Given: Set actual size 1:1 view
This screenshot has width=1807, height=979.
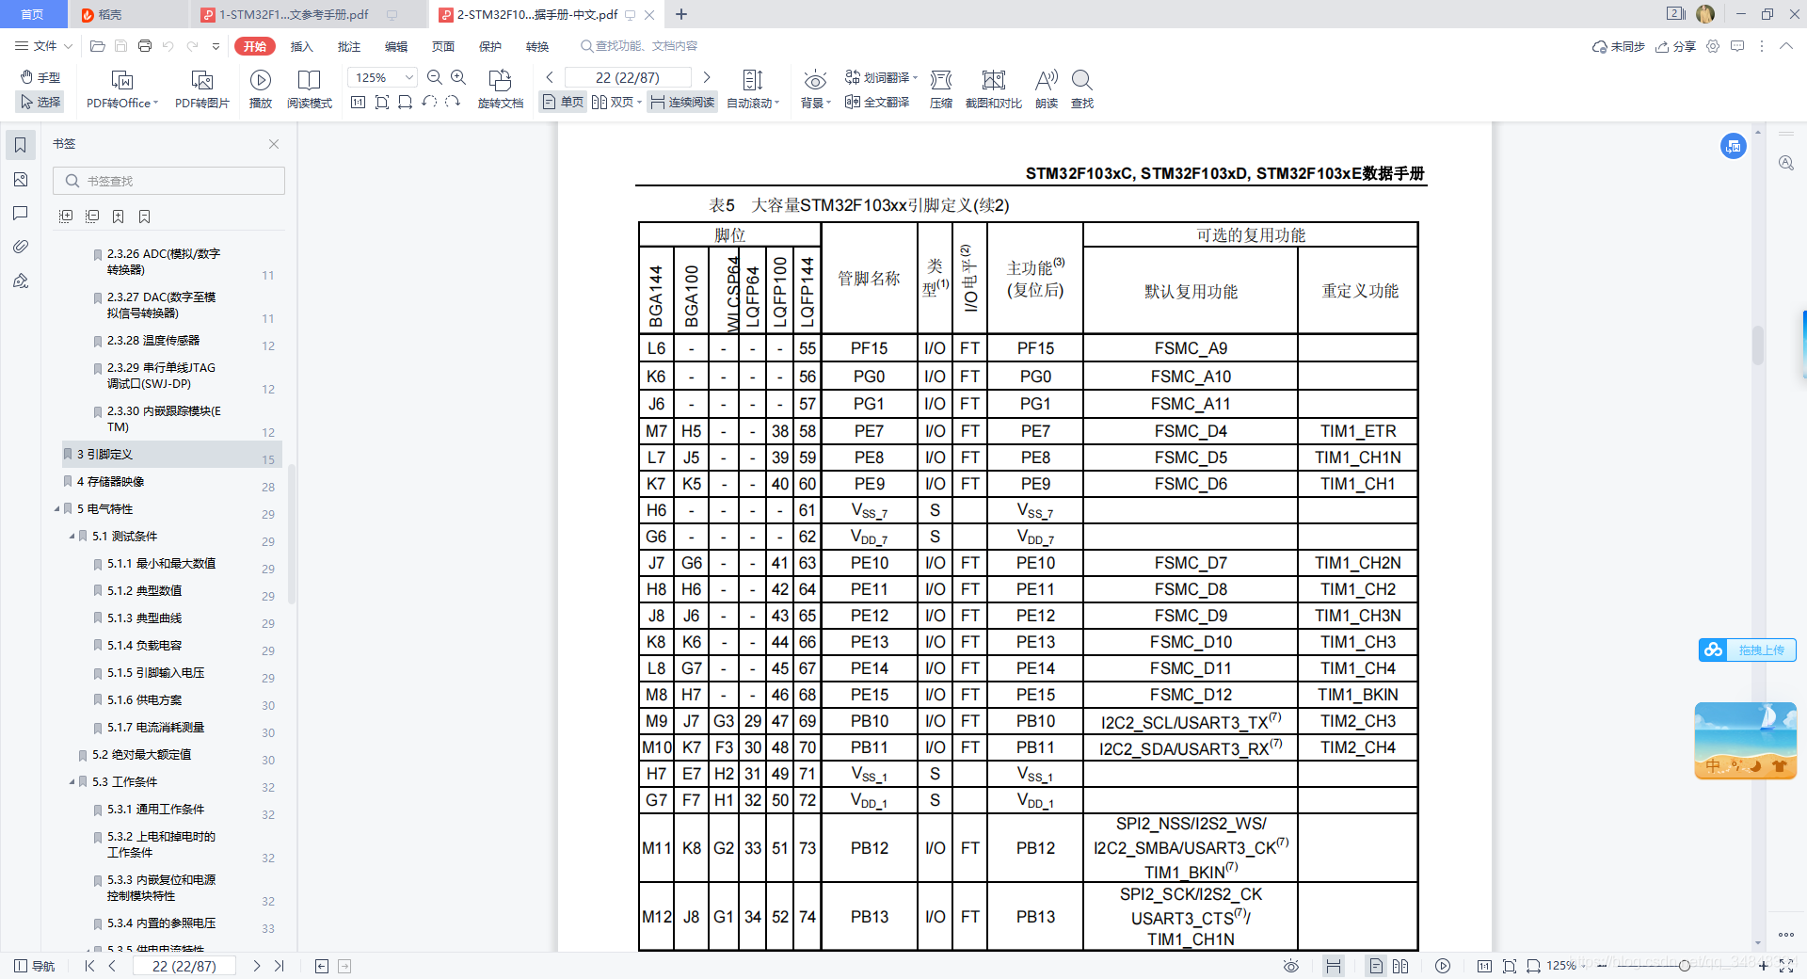Looking at the screenshot, I should (358, 102).
